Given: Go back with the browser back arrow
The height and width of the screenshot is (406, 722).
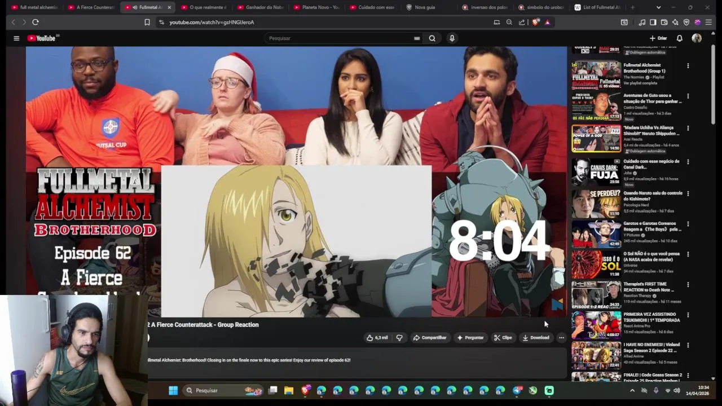Looking at the screenshot, I should 14,22.
